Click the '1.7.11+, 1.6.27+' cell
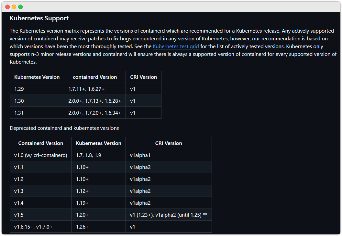The image size is (342, 236). [95, 89]
